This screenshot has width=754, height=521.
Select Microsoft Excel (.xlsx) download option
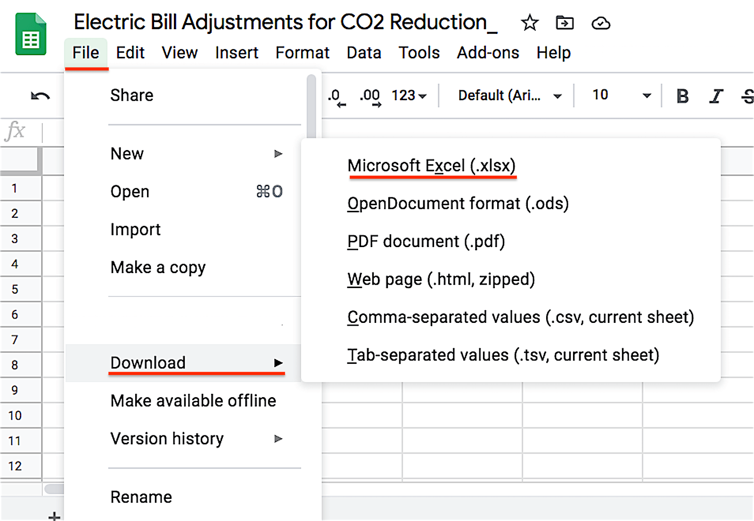[431, 166]
